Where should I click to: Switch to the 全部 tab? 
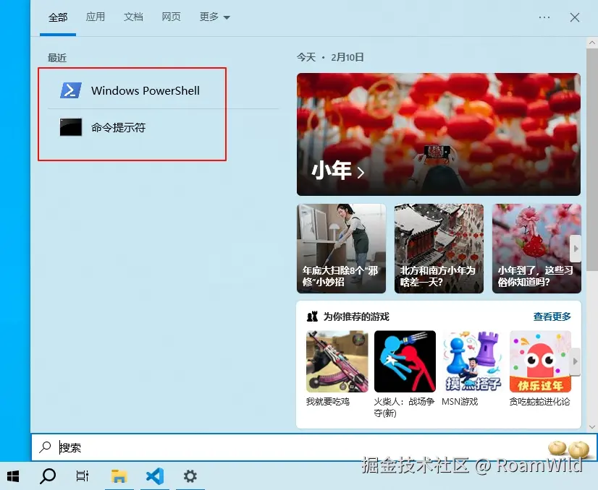[58, 17]
